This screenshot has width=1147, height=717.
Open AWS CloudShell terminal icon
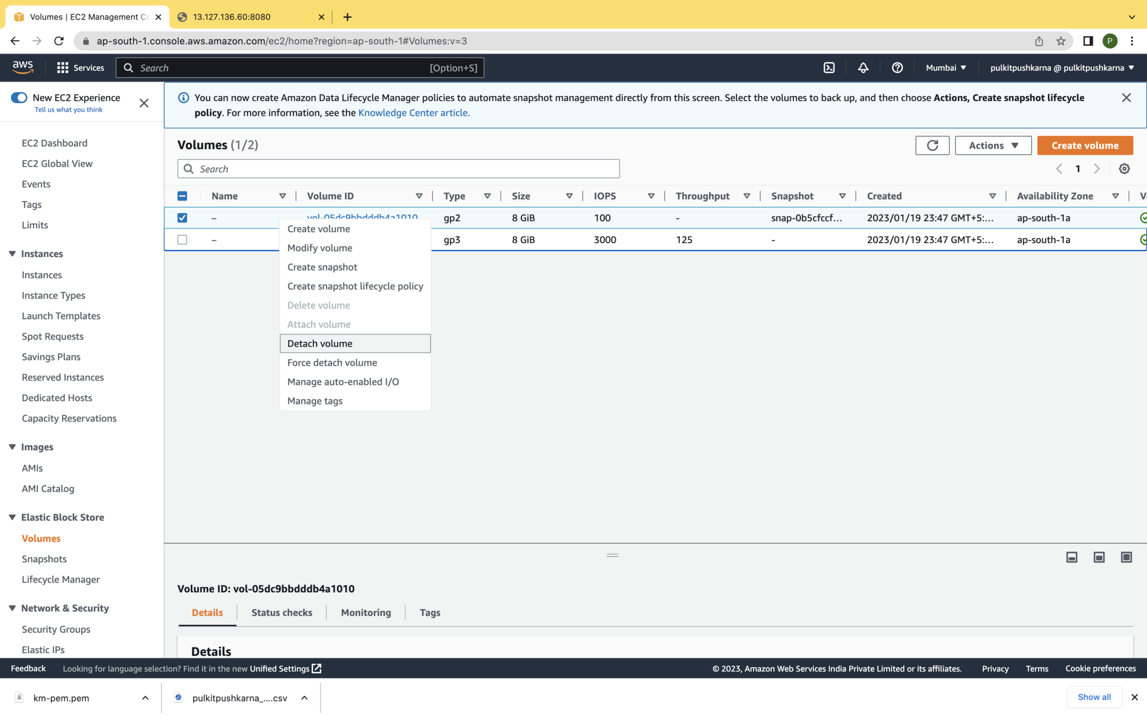(829, 67)
